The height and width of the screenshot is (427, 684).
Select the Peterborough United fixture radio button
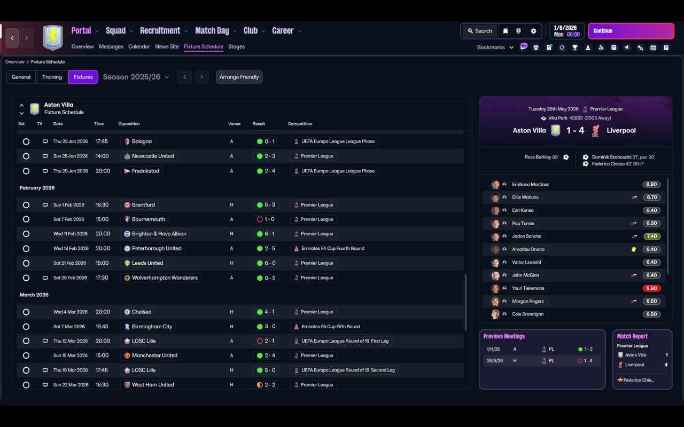click(26, 249)
